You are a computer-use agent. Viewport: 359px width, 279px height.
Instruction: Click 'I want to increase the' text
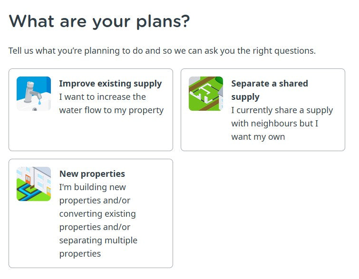tap(103, 97)
